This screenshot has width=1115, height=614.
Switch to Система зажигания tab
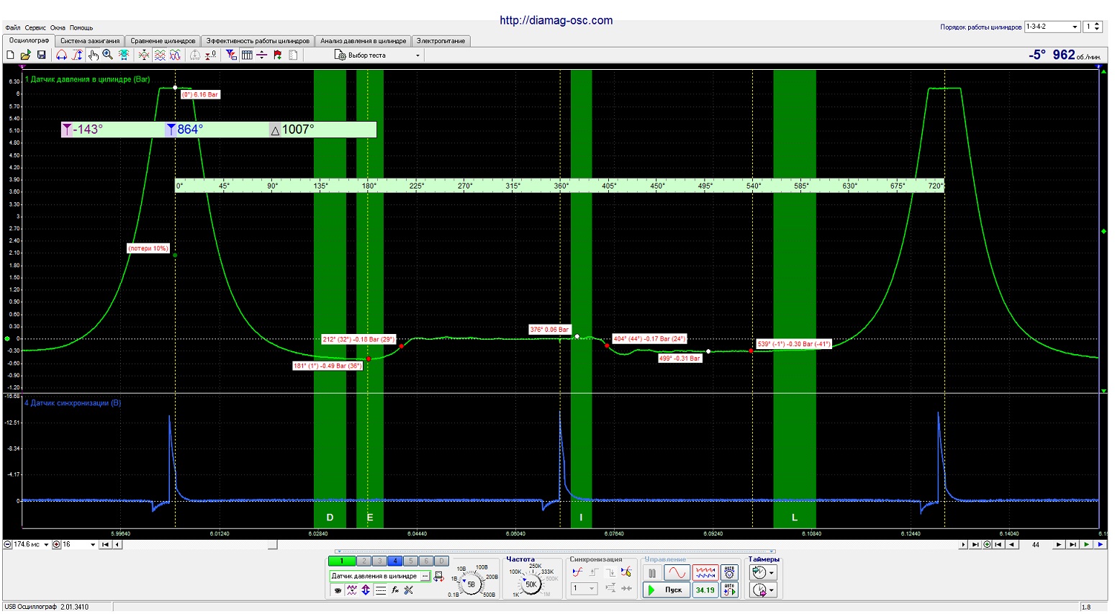90,41
